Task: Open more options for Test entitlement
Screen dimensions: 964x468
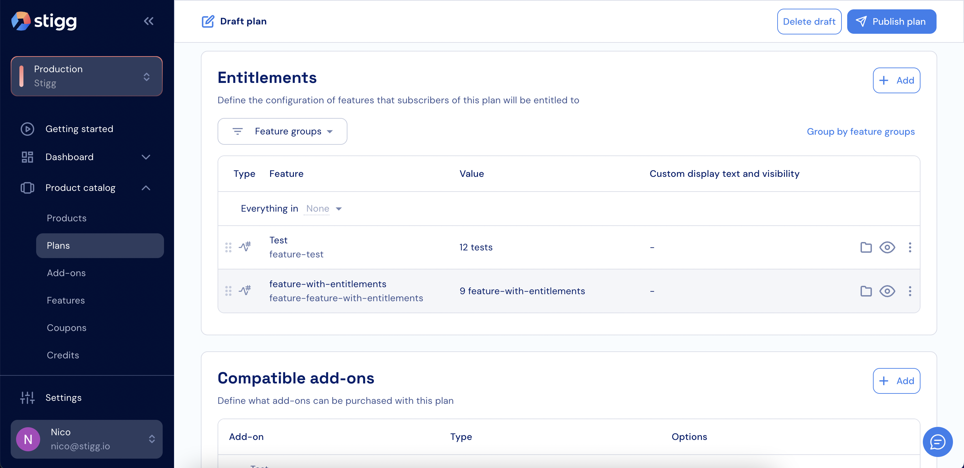Action: click(910, 247)
